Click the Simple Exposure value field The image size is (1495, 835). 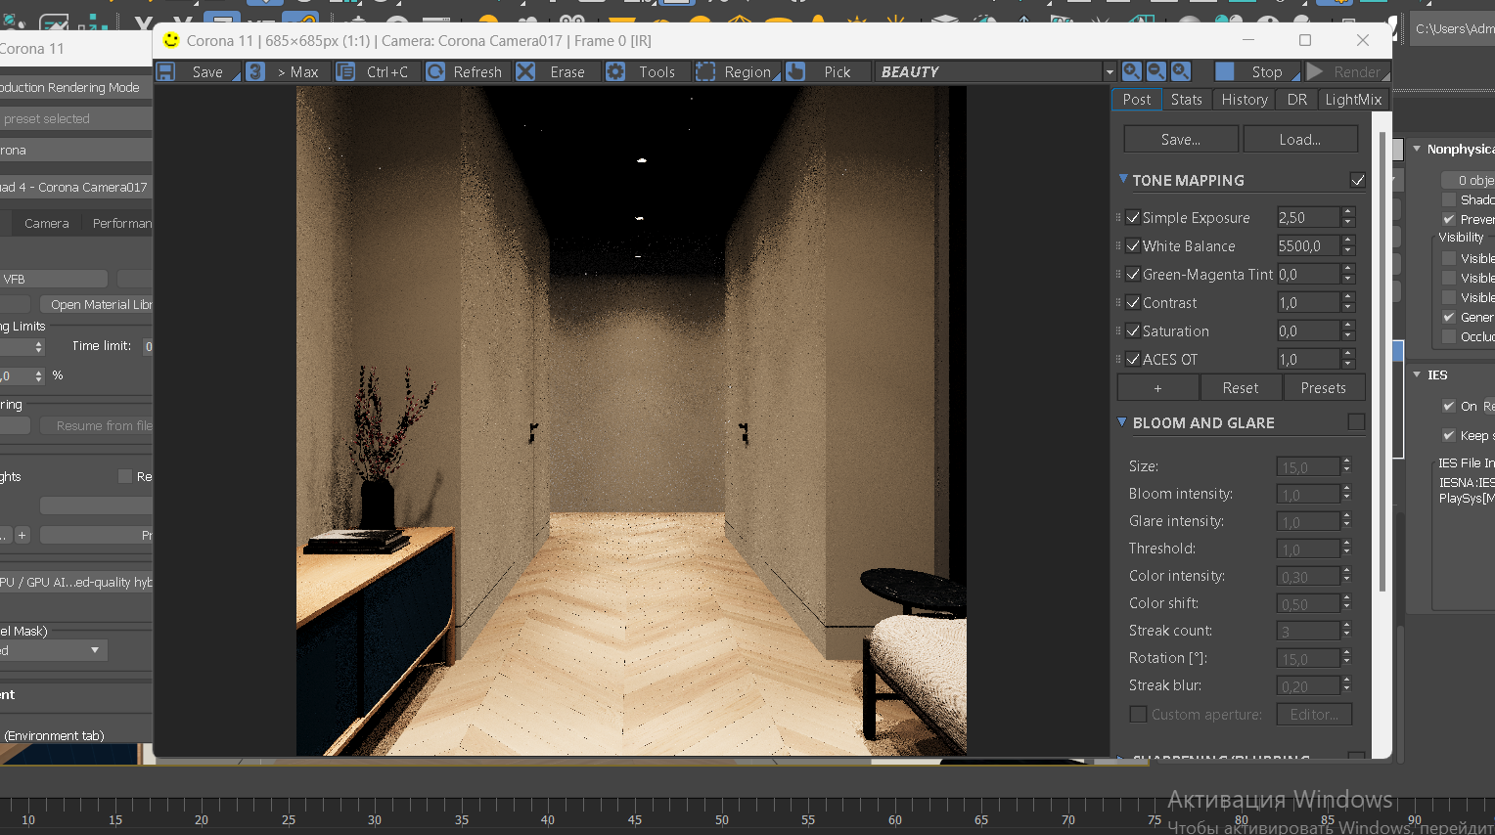pos(1308,217)
